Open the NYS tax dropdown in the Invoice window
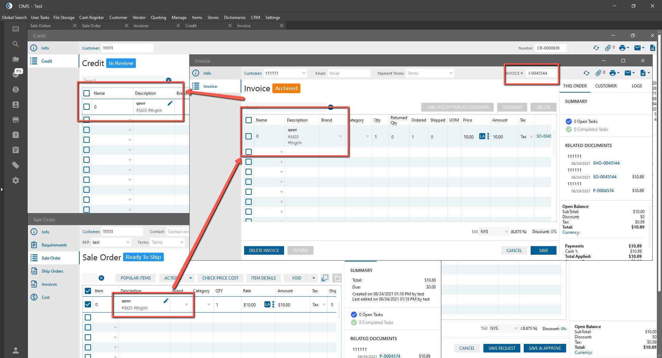 [506, 232]
